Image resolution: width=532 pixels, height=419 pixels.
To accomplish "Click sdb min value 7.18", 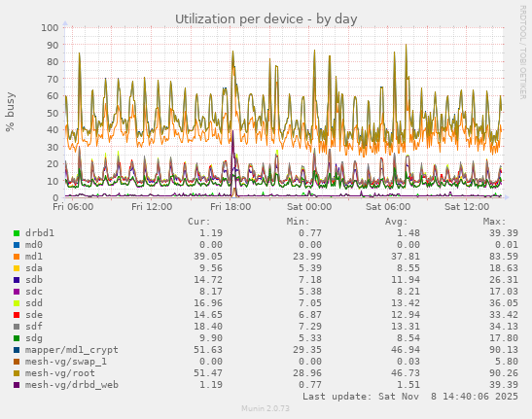I will [310, 280].
